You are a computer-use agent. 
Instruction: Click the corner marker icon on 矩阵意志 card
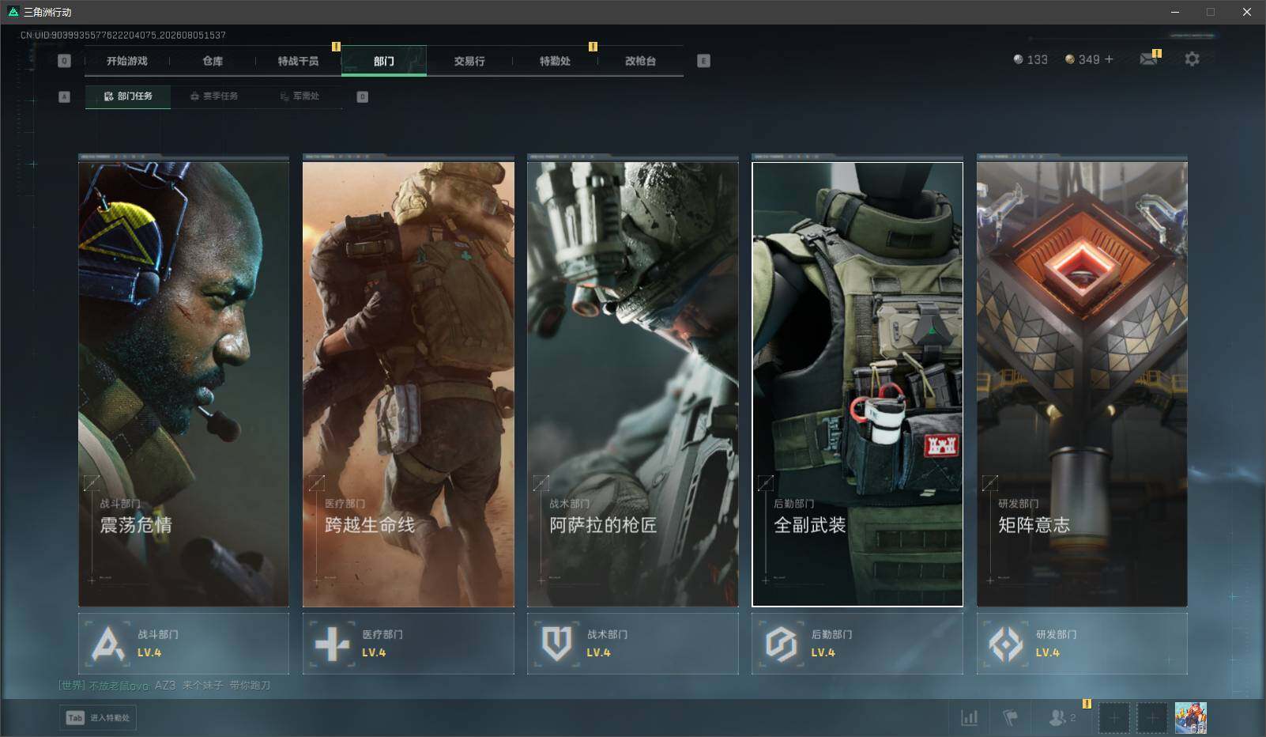[x=989, y=482]
